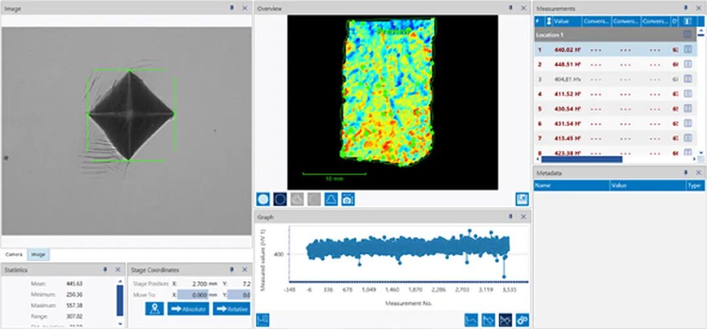707x329 pixels.
Task: Click the Absolute move button
Action: click(x=188, y=309)
